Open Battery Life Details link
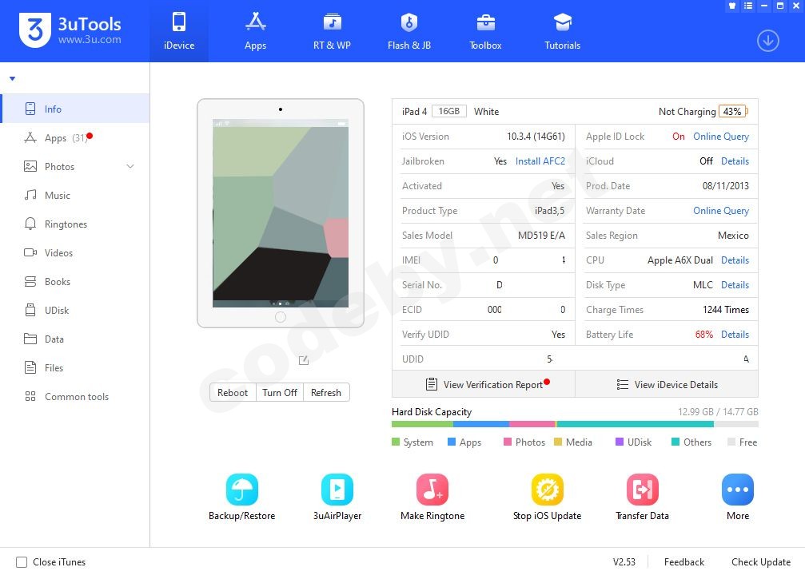 click(x=735, y=335)
